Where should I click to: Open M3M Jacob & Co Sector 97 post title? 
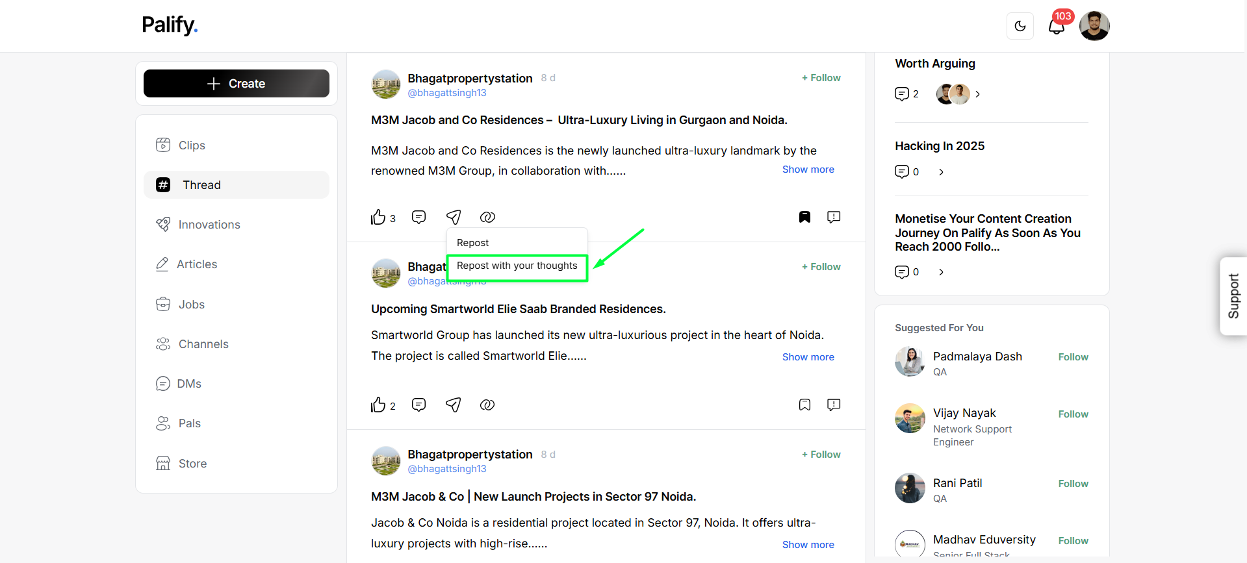(x=534, y=497)
